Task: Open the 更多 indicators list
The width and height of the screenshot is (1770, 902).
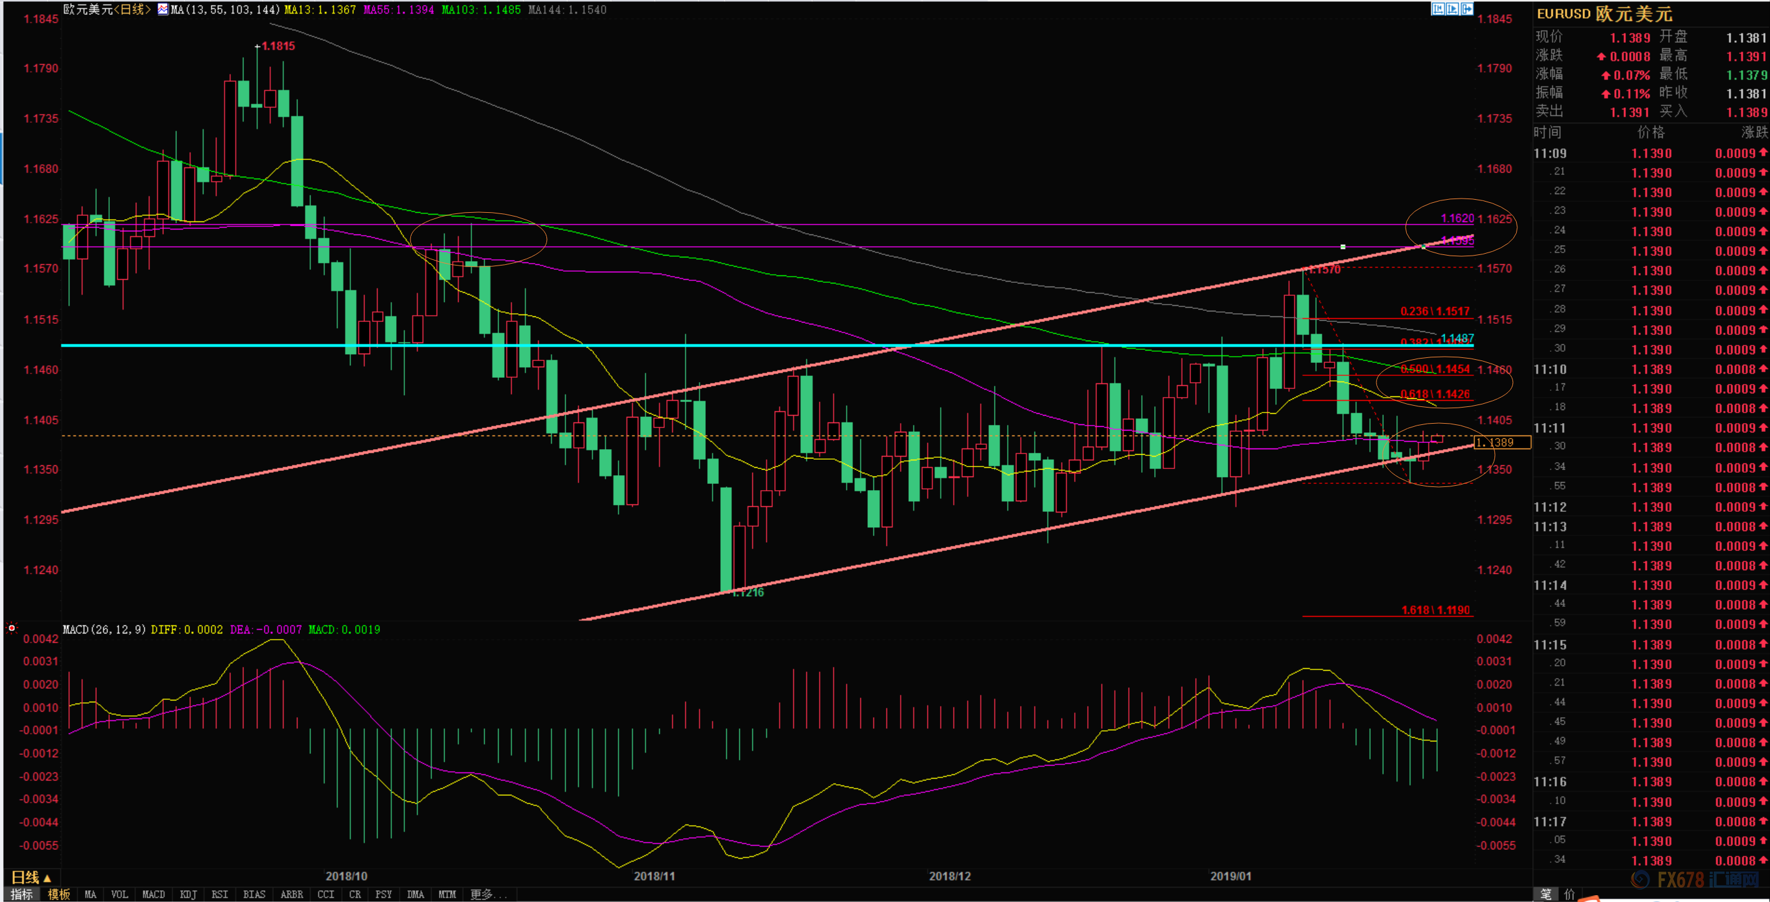Action: point(488,895)
